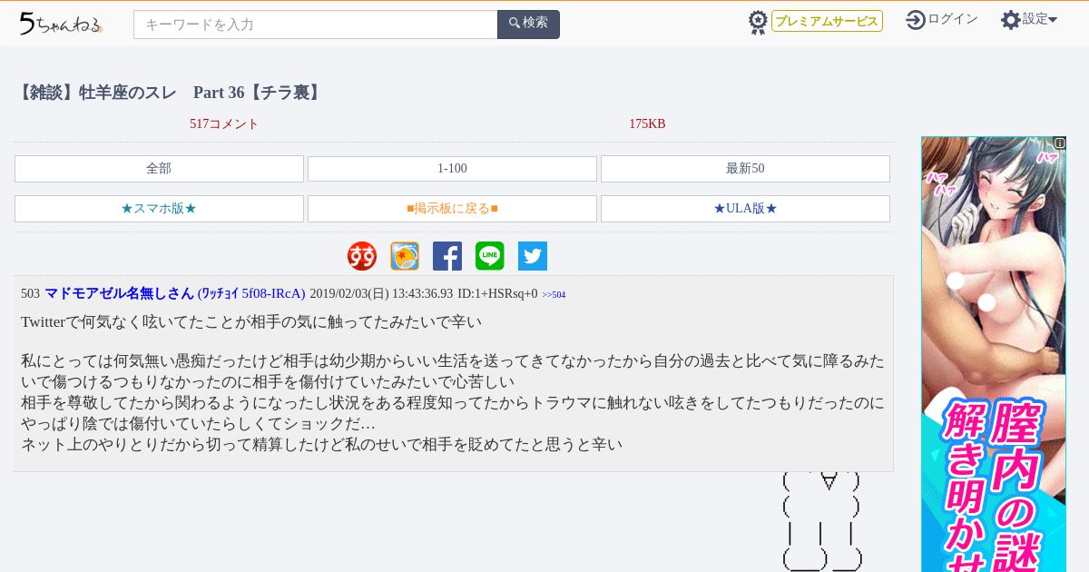
Task: Open the thread title 牡羊座のスレ Part 36
Action: click(169, 93)
